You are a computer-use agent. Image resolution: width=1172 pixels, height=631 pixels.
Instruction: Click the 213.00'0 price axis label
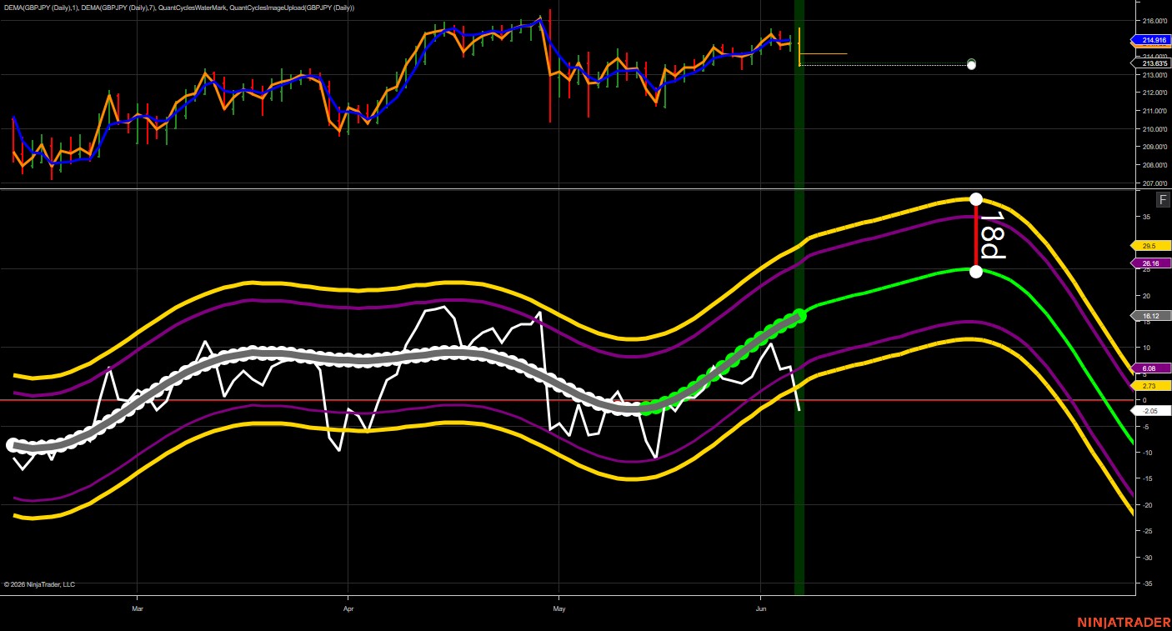coord(1154,75)
